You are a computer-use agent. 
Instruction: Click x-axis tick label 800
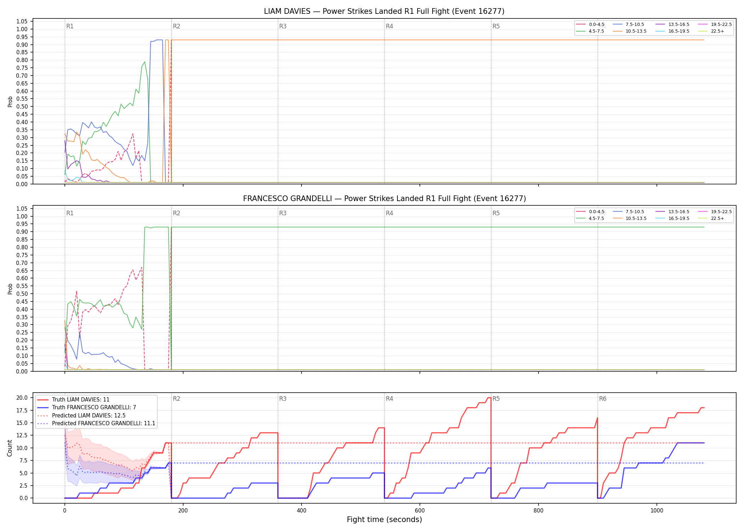[x=538, y=510]
